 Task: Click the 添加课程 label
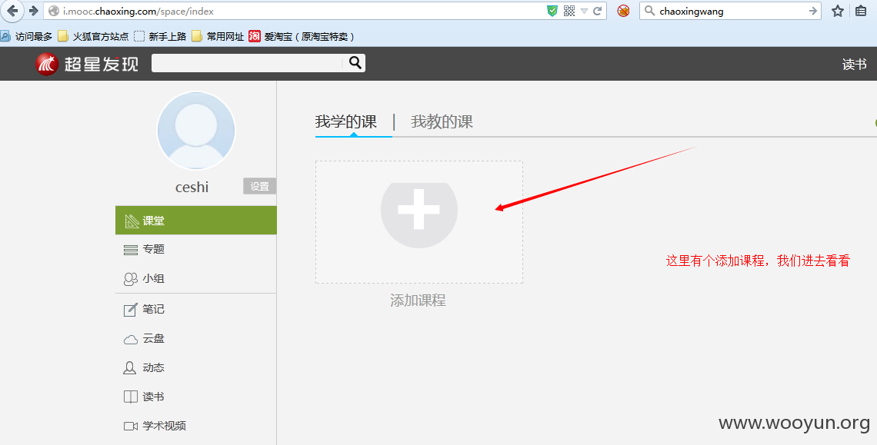point(418,301)
